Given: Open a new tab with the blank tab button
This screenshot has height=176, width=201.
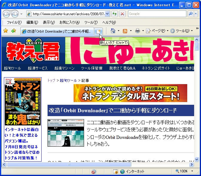Looking at the screenshot, I should click(x=98, y=31).
